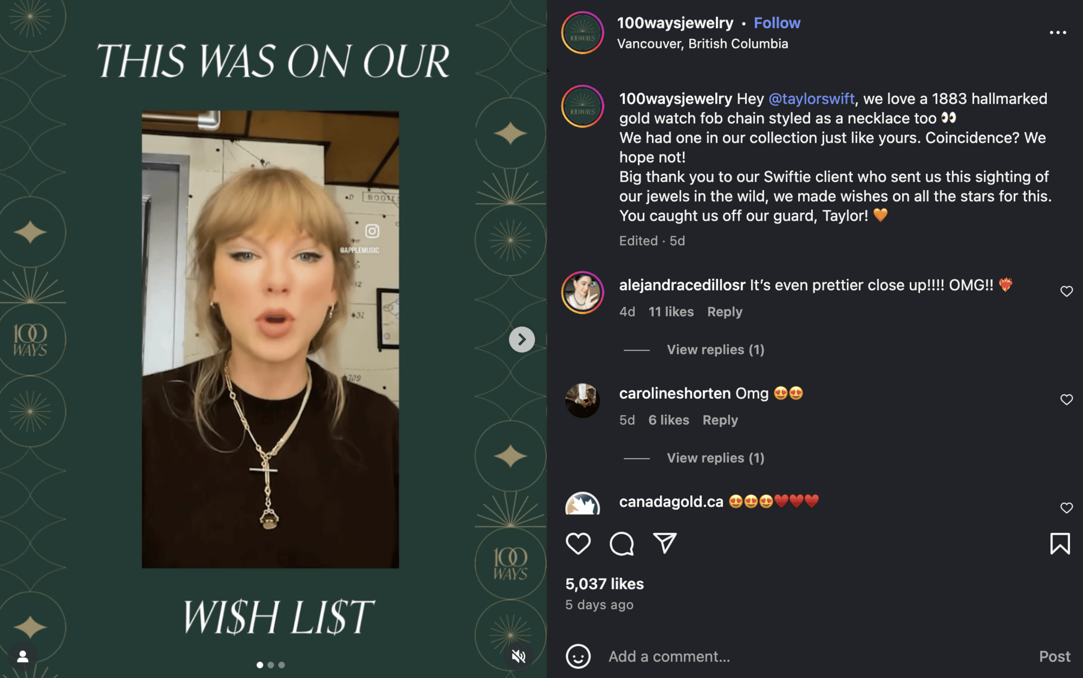The image size is (1083, 678).
Task: Share the post via paper plane icon
Action: point(664,543)
